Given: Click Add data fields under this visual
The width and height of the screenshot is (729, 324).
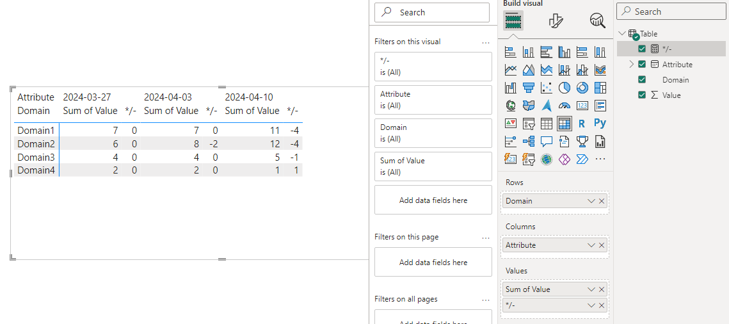Looking at the screenshot, I should tap(433, 200).
